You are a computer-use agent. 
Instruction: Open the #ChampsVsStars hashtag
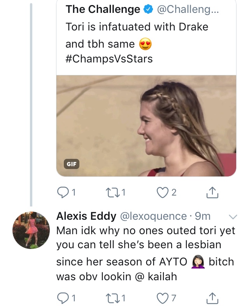point(109,59)
